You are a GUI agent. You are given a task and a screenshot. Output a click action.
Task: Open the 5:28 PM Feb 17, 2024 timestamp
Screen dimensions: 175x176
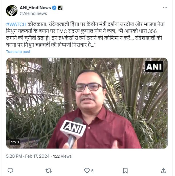click(x=28, y=156)
